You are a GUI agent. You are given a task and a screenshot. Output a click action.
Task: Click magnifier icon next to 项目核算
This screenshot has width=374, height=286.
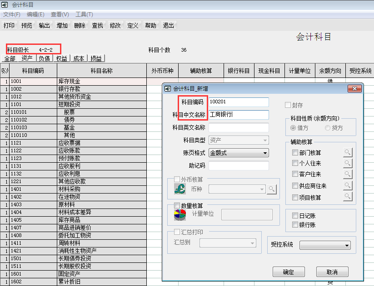(348, 197)
